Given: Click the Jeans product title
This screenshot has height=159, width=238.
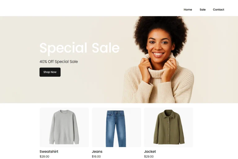Looking at the screenshot, I should [97, 152].
